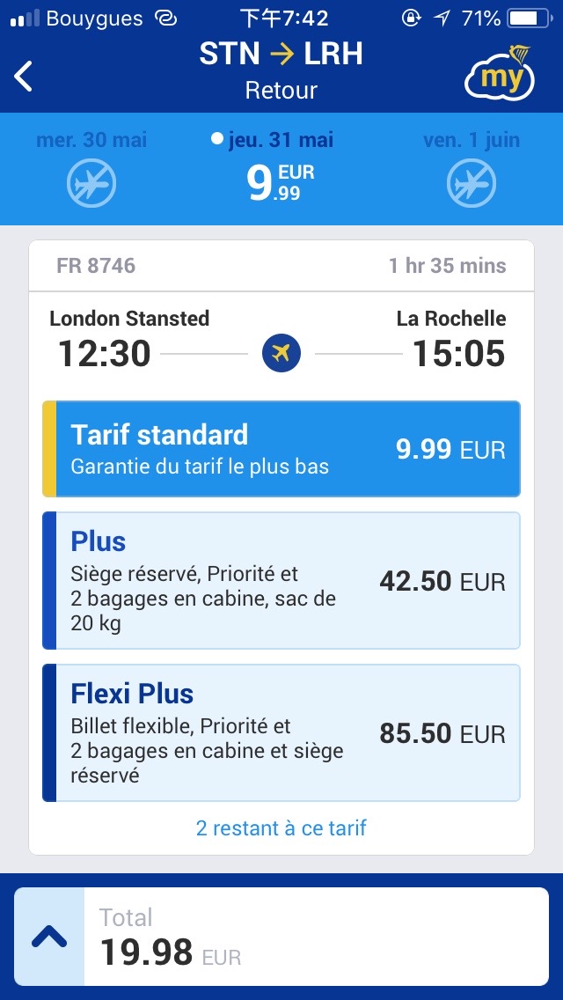This screenshot has height=1000, width=563.
Task: Expand the Total price breakdown chevron
Action: tap(50, 937)
